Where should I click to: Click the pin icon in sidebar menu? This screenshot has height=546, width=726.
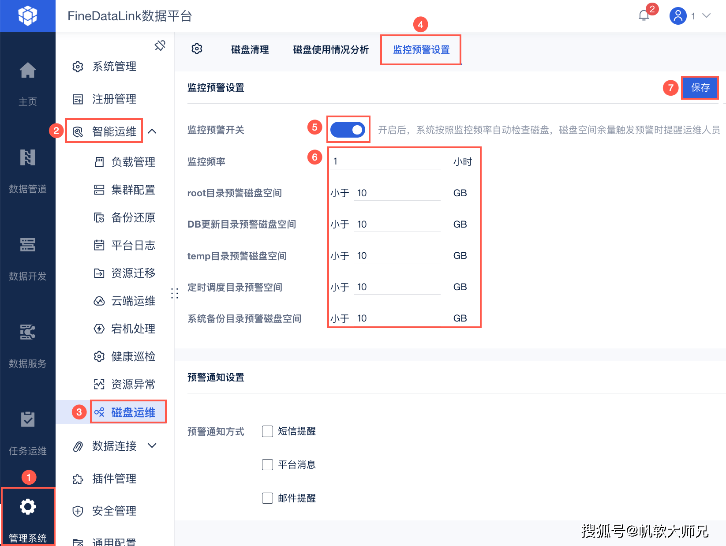click(x=160, y=45)
